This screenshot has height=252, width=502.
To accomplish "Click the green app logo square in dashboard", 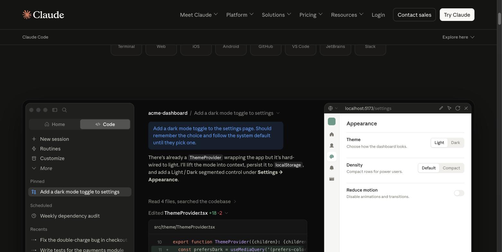I will coord(332,122).
